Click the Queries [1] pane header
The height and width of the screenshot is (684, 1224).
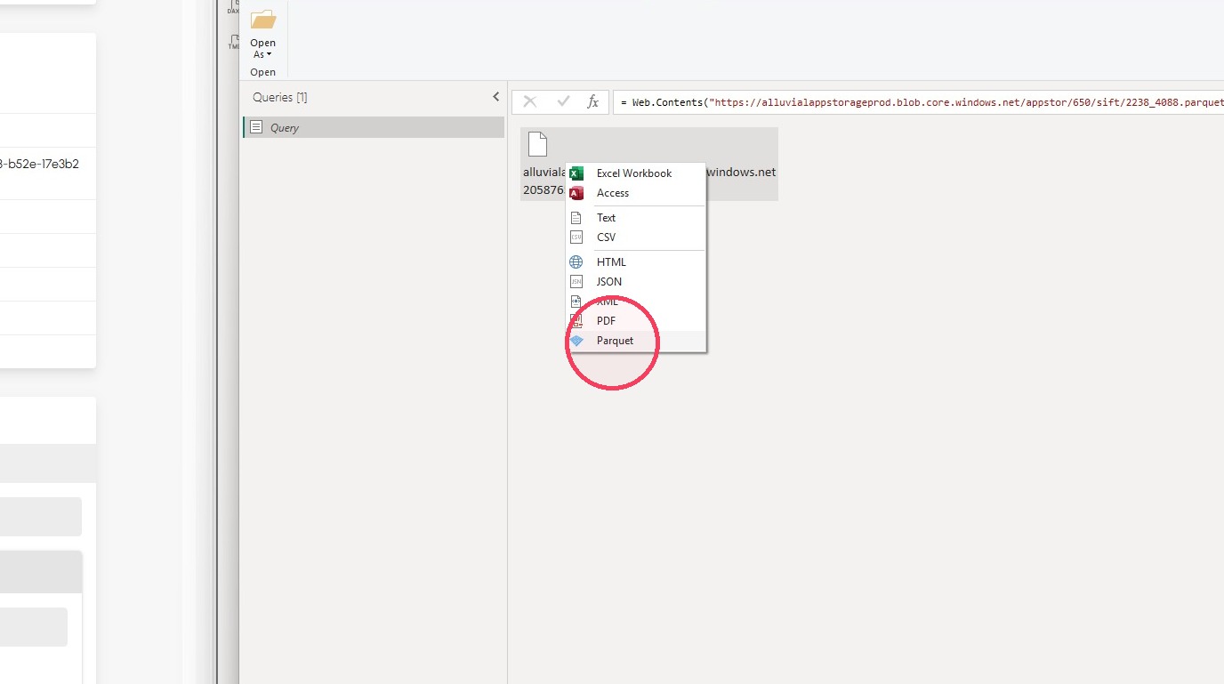point(280,97)
